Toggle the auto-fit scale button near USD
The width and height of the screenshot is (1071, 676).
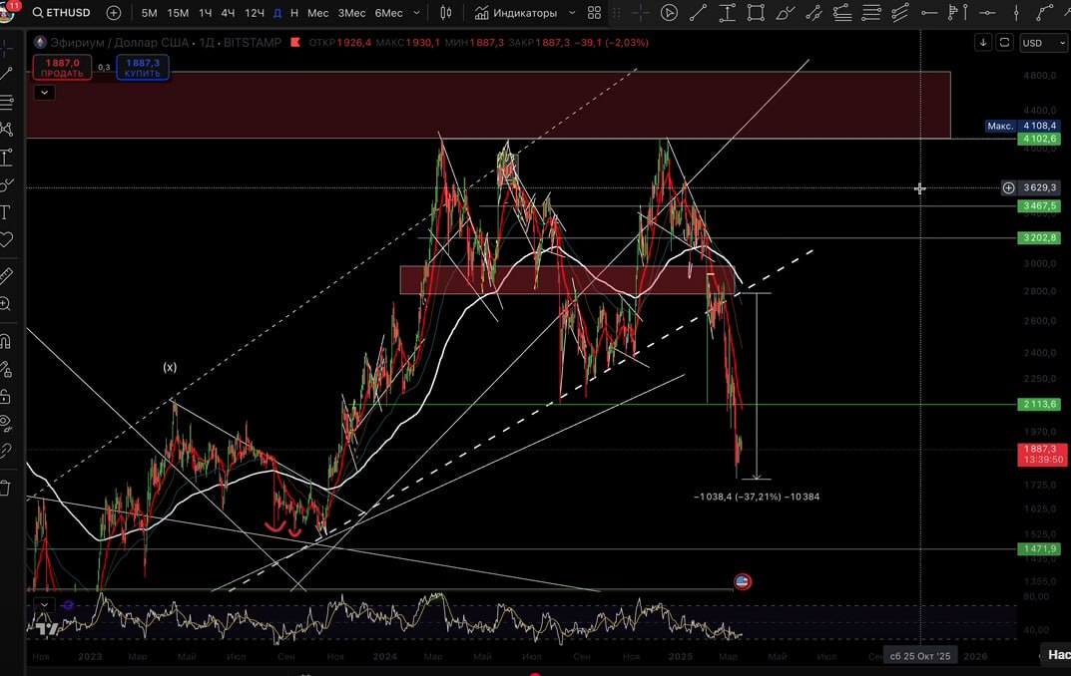tap(1005, 42)
